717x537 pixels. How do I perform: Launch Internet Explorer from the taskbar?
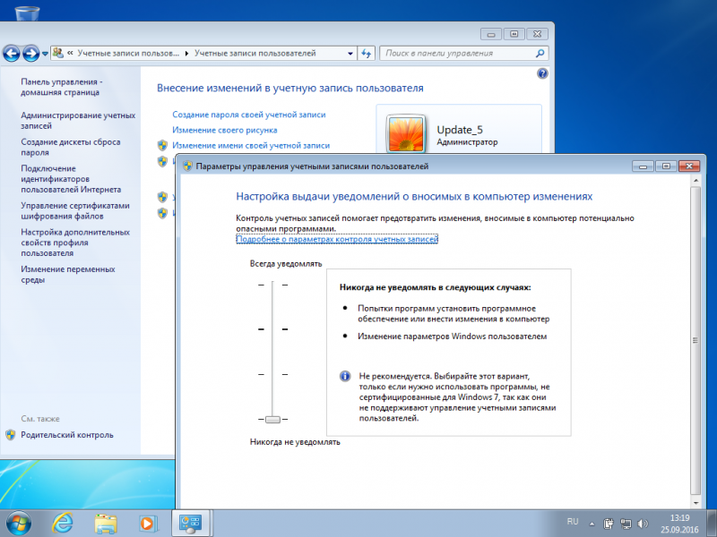[62, 524]
